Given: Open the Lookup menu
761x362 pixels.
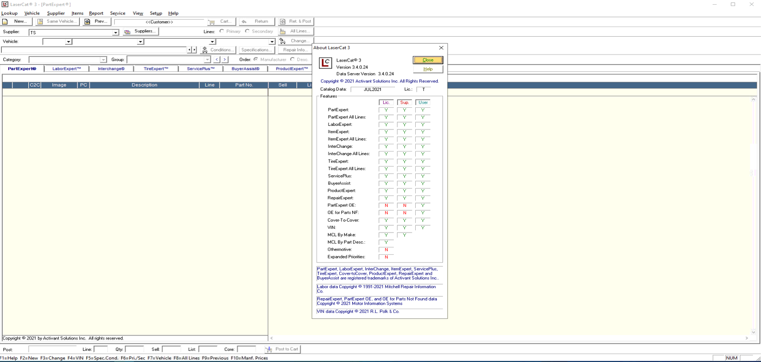Looking at the screenshot, I should point(9,13).
